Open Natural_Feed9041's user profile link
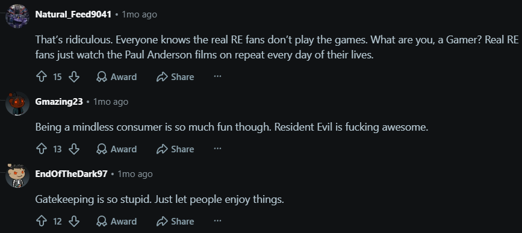The image size is (522, 233). coord(73,14)
